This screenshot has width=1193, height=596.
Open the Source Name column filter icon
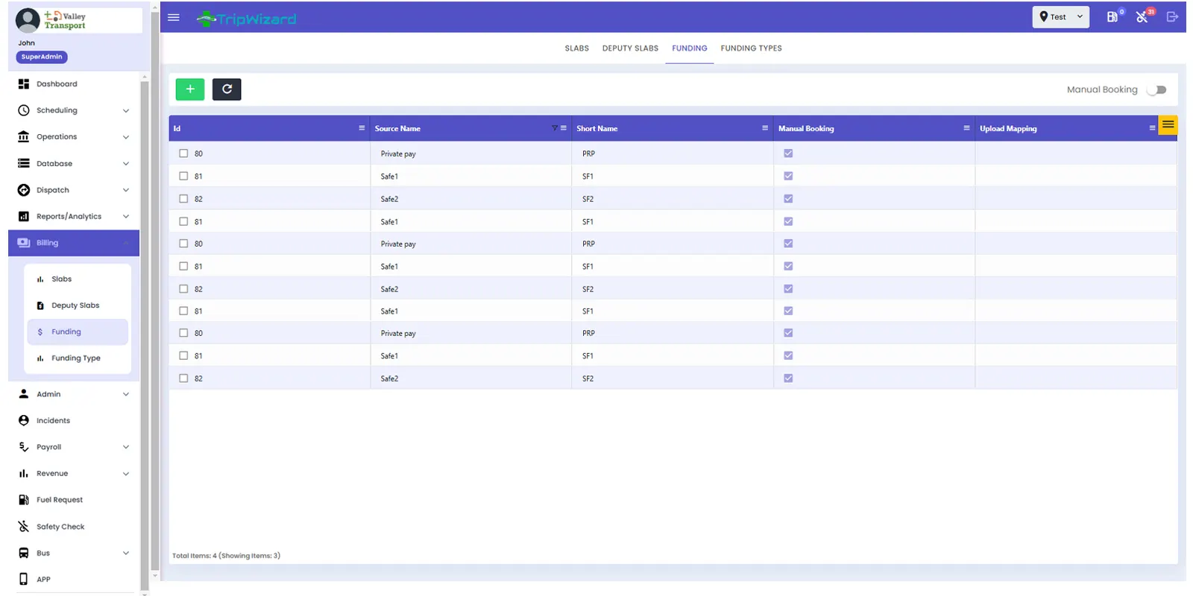coord(554,128)
